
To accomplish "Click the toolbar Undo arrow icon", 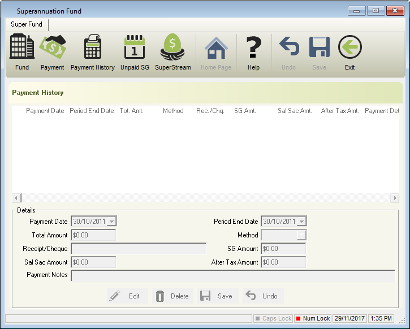I will tap(289, 46).
